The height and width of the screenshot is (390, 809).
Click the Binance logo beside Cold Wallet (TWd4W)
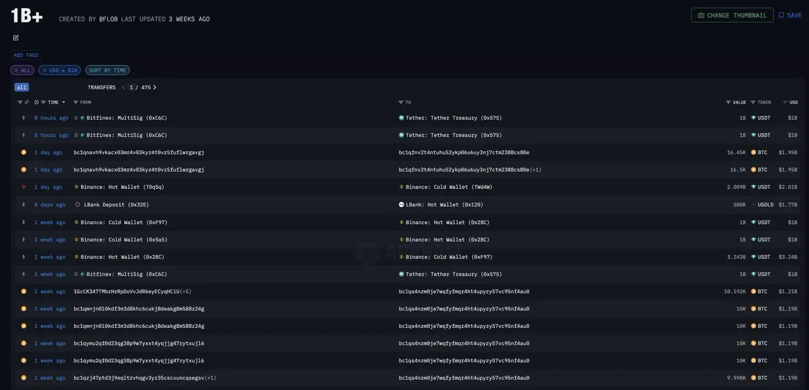click(402, 187)
